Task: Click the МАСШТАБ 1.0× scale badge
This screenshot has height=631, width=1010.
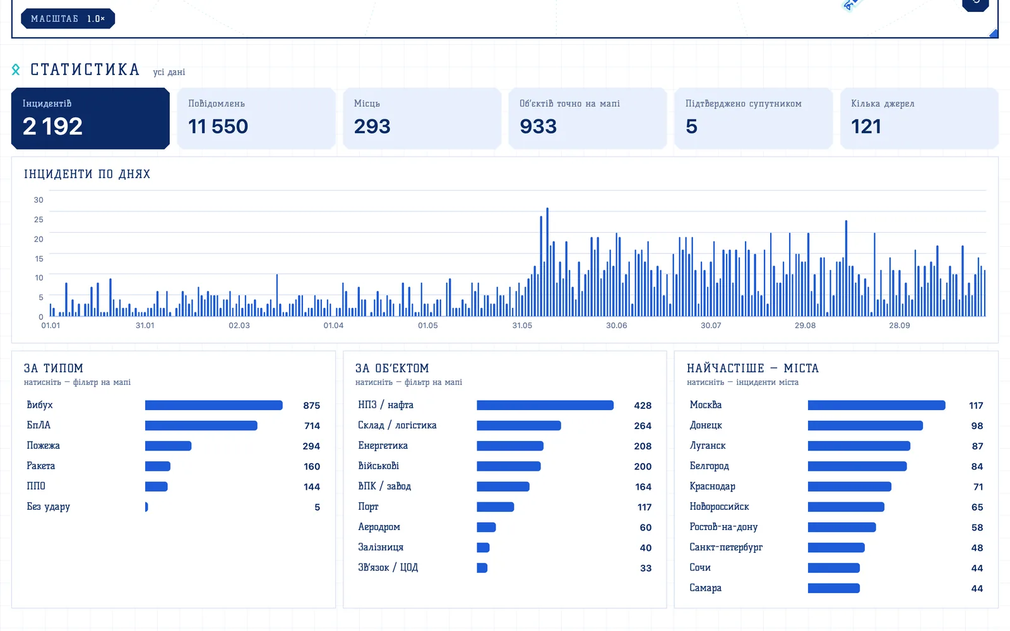Action: pyautogui.click(x=68, y=19)
